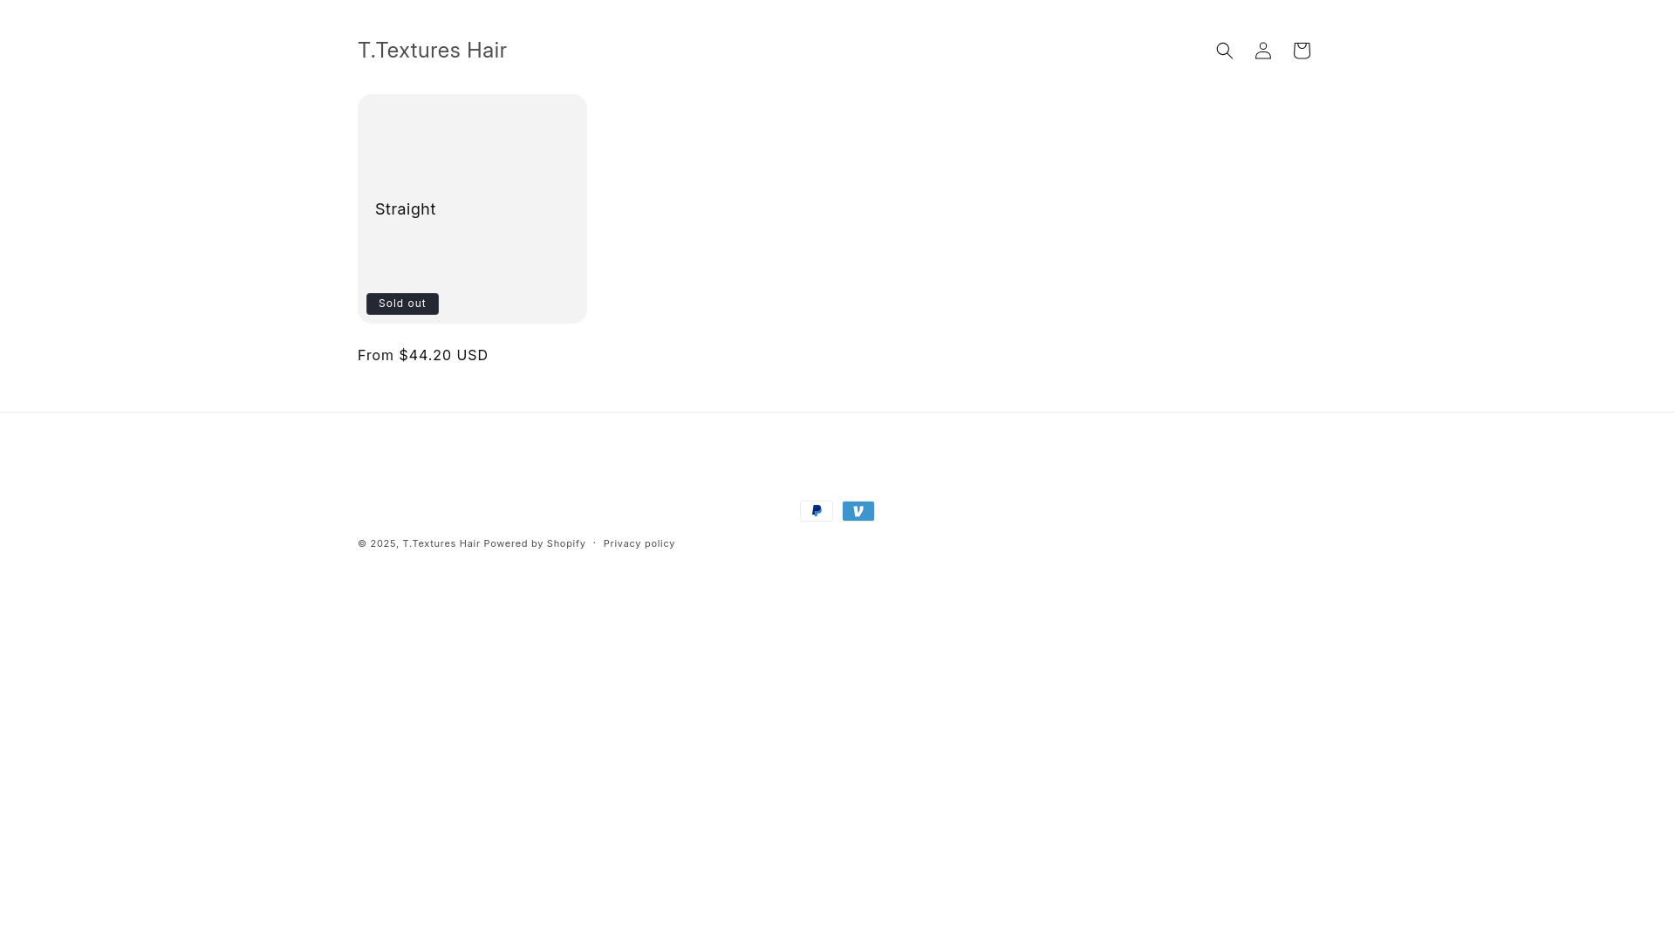Viewport: 1675px width, 942px height.
Task: Click the Venmo payment icon
Action: [858, 511]
